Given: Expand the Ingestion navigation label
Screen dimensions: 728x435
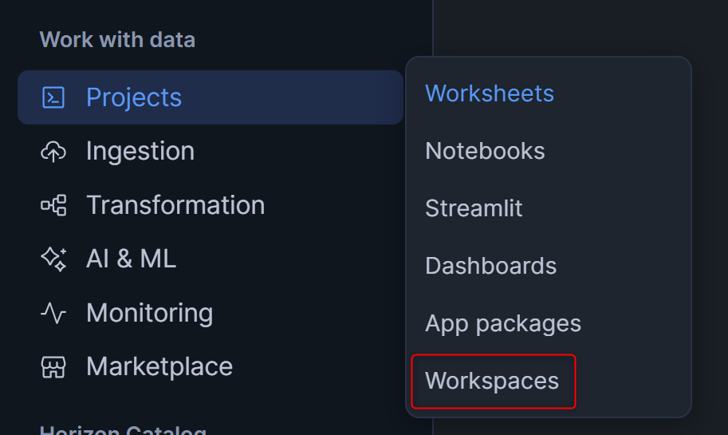Looking at the screenshot, I should (x=140, y=151).
